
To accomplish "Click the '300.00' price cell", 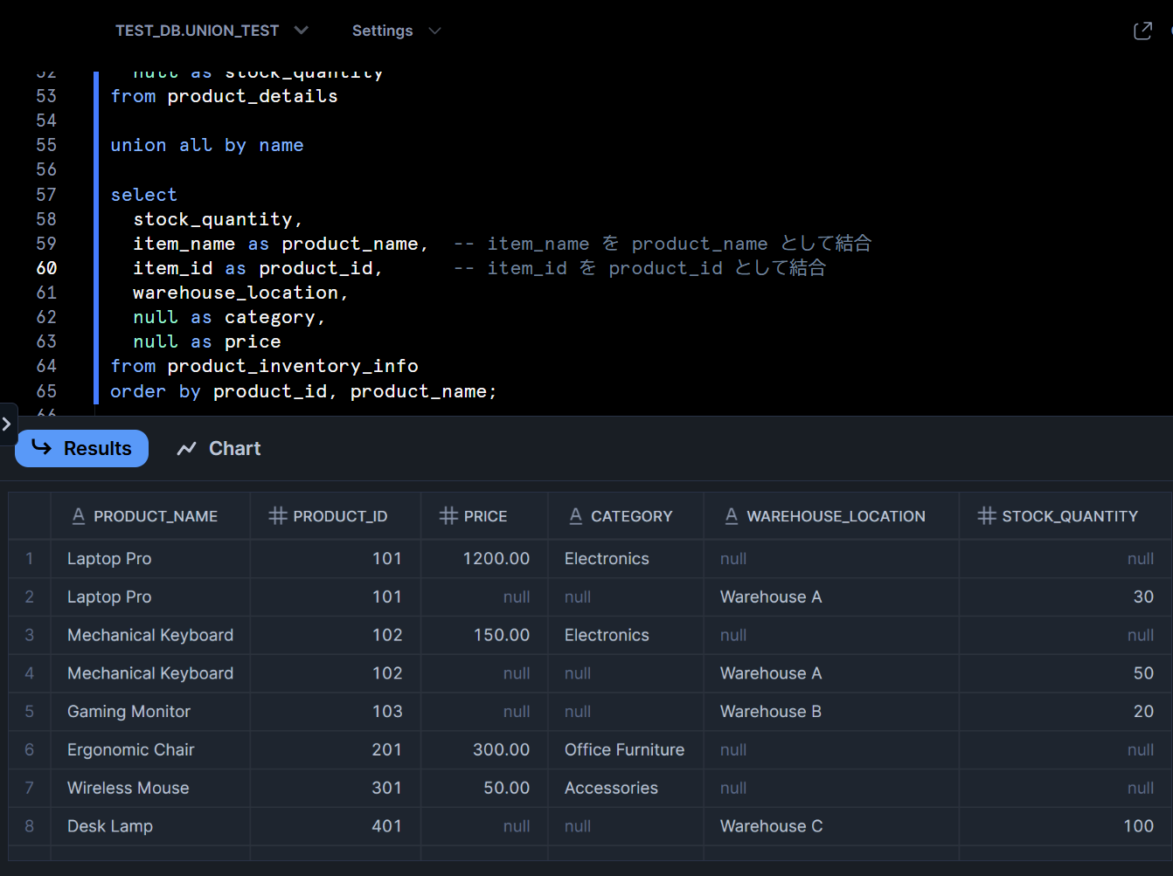I will click(484, 749).
